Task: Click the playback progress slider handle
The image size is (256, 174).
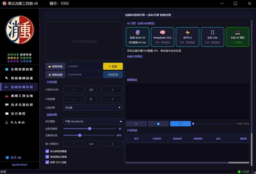Action: [193, 124]
